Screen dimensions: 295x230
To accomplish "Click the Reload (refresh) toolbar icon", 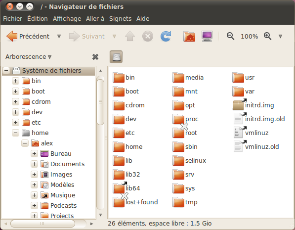I will coord(166,36).
